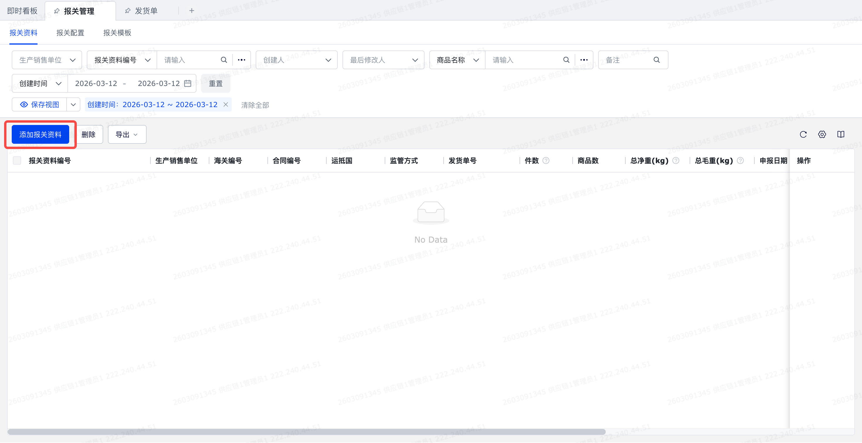862x443 pixels.
Task: Switch to the 报关配置 tab
Action: click(x=70, y=33)
